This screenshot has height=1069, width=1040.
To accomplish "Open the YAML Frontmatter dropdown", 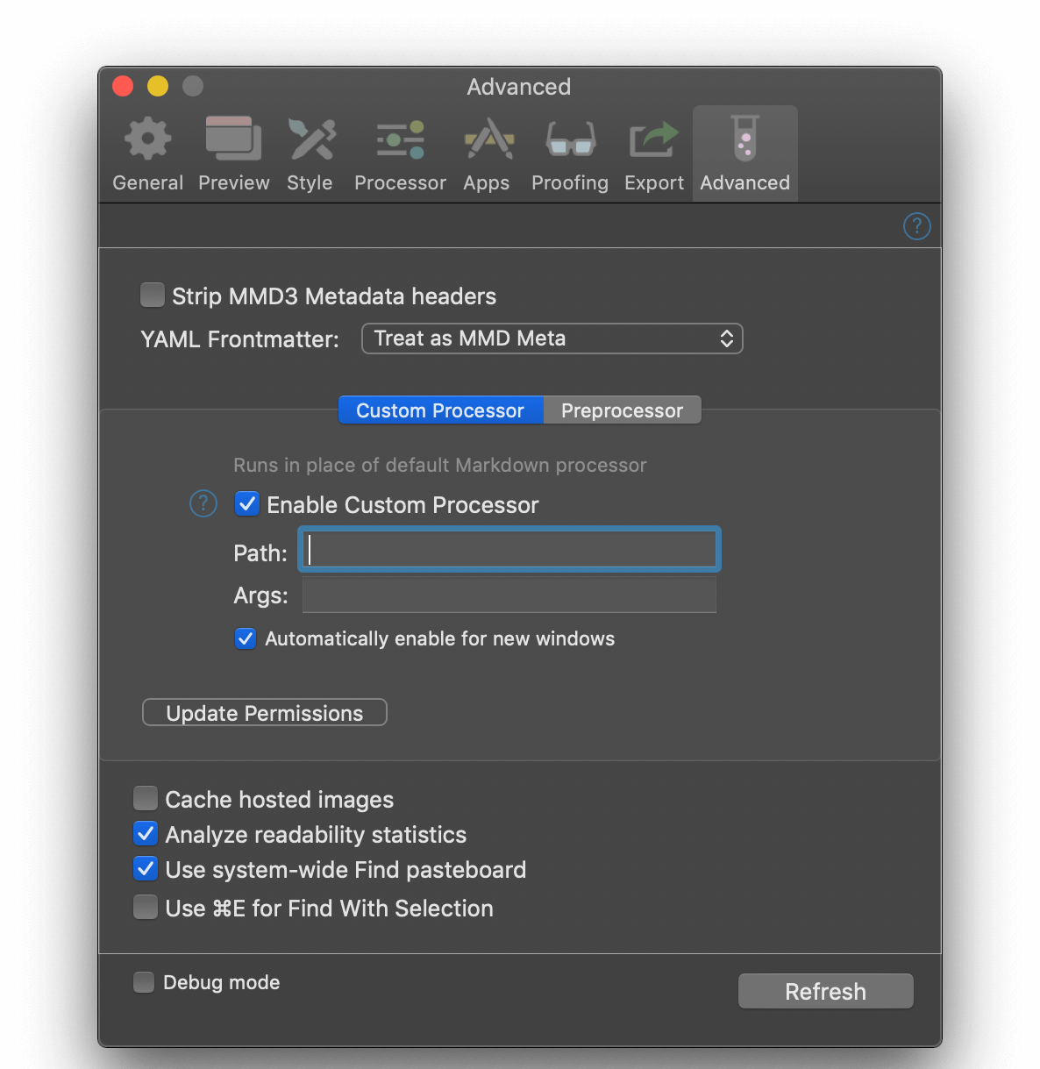I will (x=552, y=339).
